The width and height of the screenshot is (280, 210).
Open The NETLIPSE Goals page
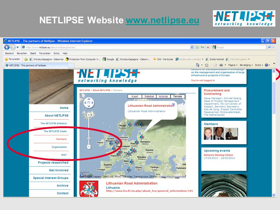[x=55, y=131]
